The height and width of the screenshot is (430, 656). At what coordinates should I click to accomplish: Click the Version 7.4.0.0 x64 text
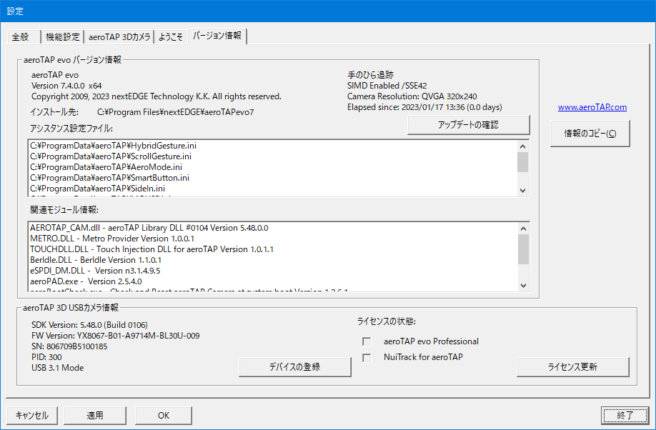pyautogui.click(x=66, y=86)
